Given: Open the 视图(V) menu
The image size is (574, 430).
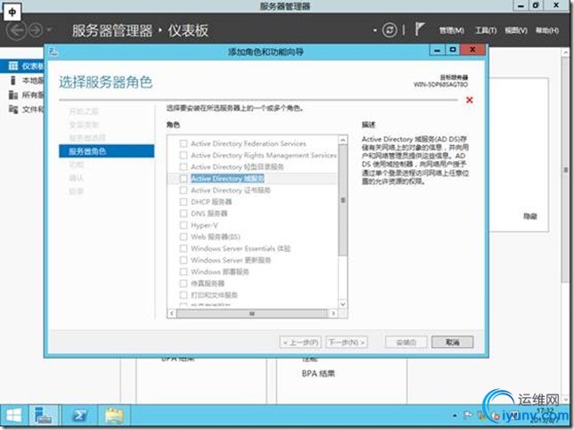Looking at the screenshot, I should coord(516,30).
